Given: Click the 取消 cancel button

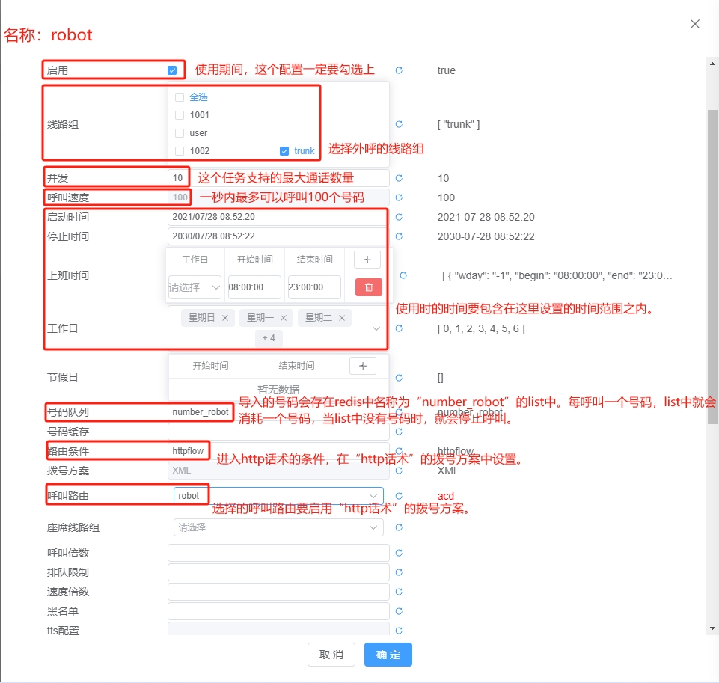Looking at the screenshot, I should (x=331, y=654).
